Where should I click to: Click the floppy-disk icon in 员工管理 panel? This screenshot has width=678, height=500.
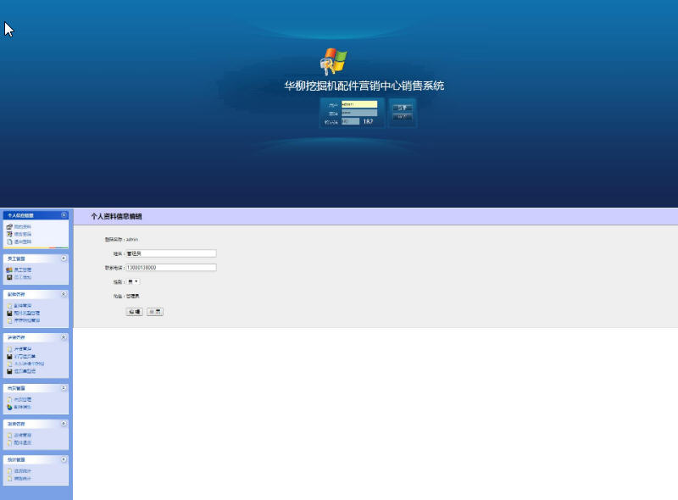tap(9, 277)
